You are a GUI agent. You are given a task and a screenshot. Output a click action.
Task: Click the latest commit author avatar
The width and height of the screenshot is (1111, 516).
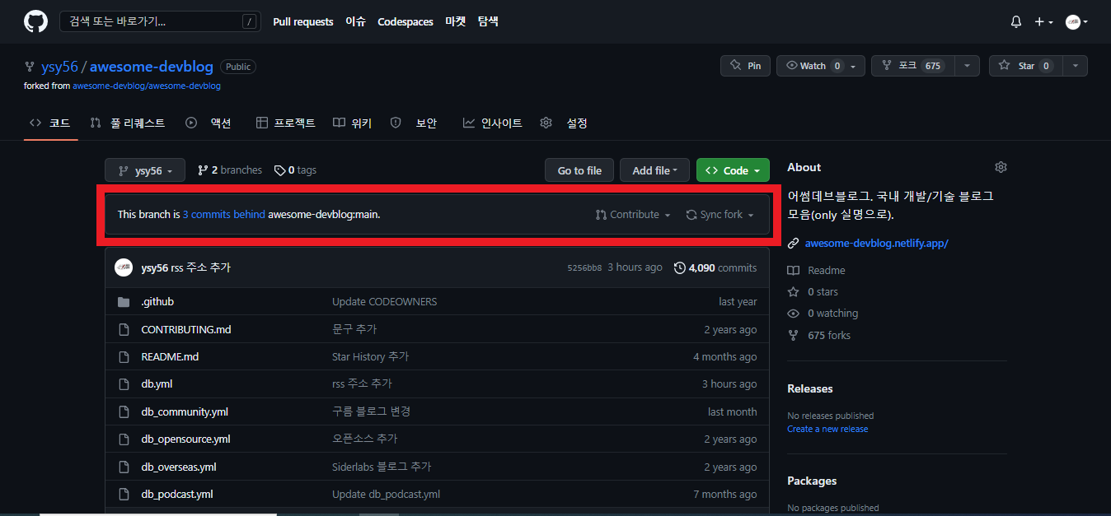click(x=124, y=267)
